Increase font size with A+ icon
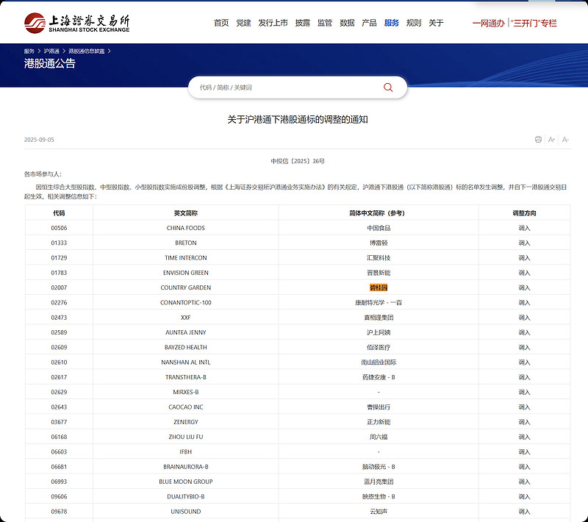588x522 pixels. click(551, 140)
